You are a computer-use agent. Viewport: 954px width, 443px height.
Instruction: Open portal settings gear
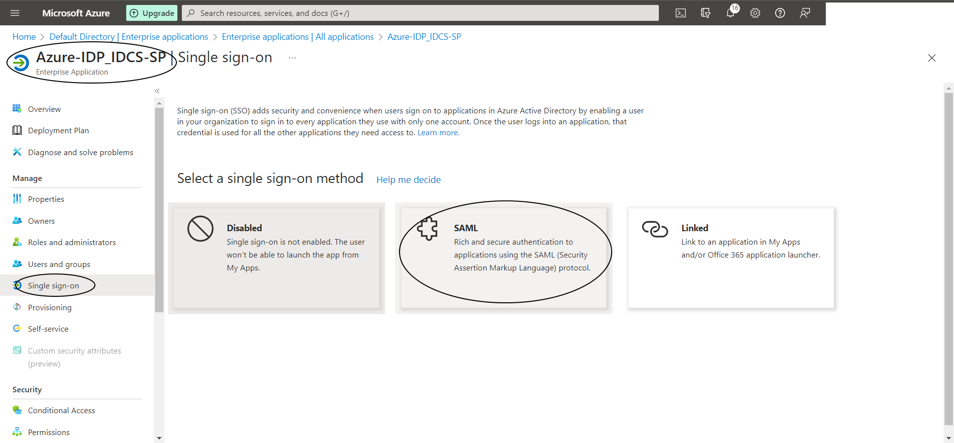[755, 13]
